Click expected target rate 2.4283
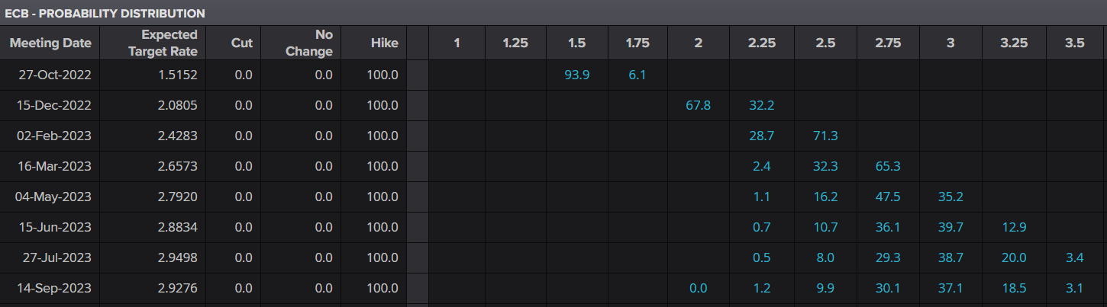The width and height of the screenshot is (1107, 307). click(178, 136)
